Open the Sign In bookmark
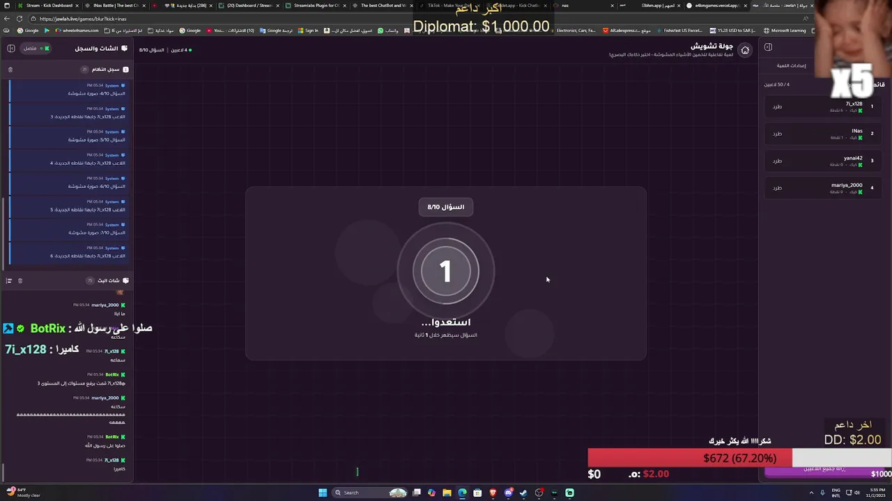 point(308,31)
